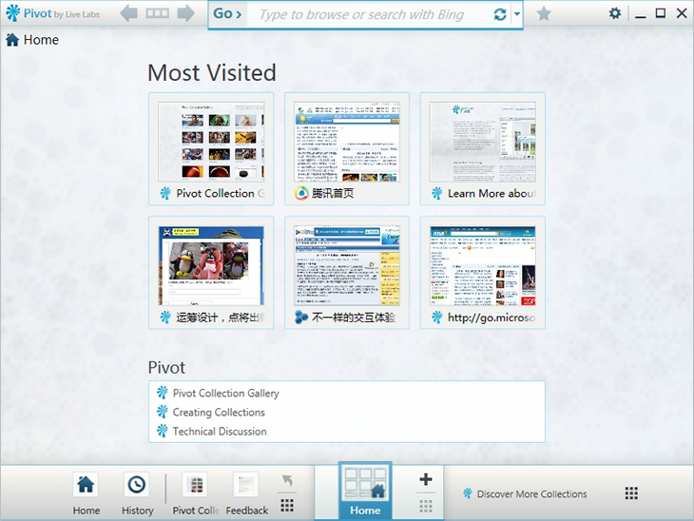Click the browse or search Bing field
The height and width of the screenshot is (521, 694).
(371, 14)
